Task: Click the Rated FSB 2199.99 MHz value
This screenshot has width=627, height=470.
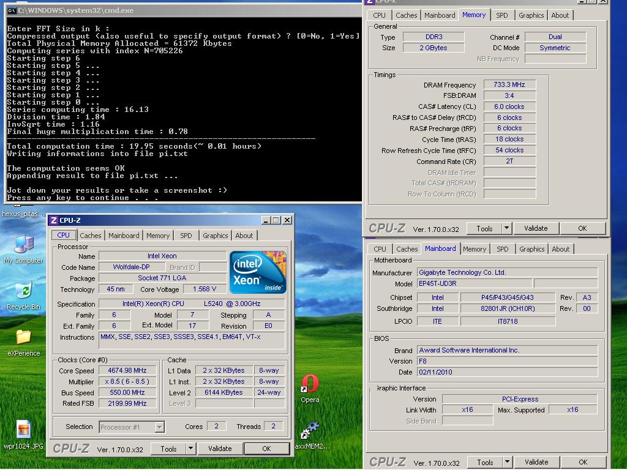Action: [127, 403]
